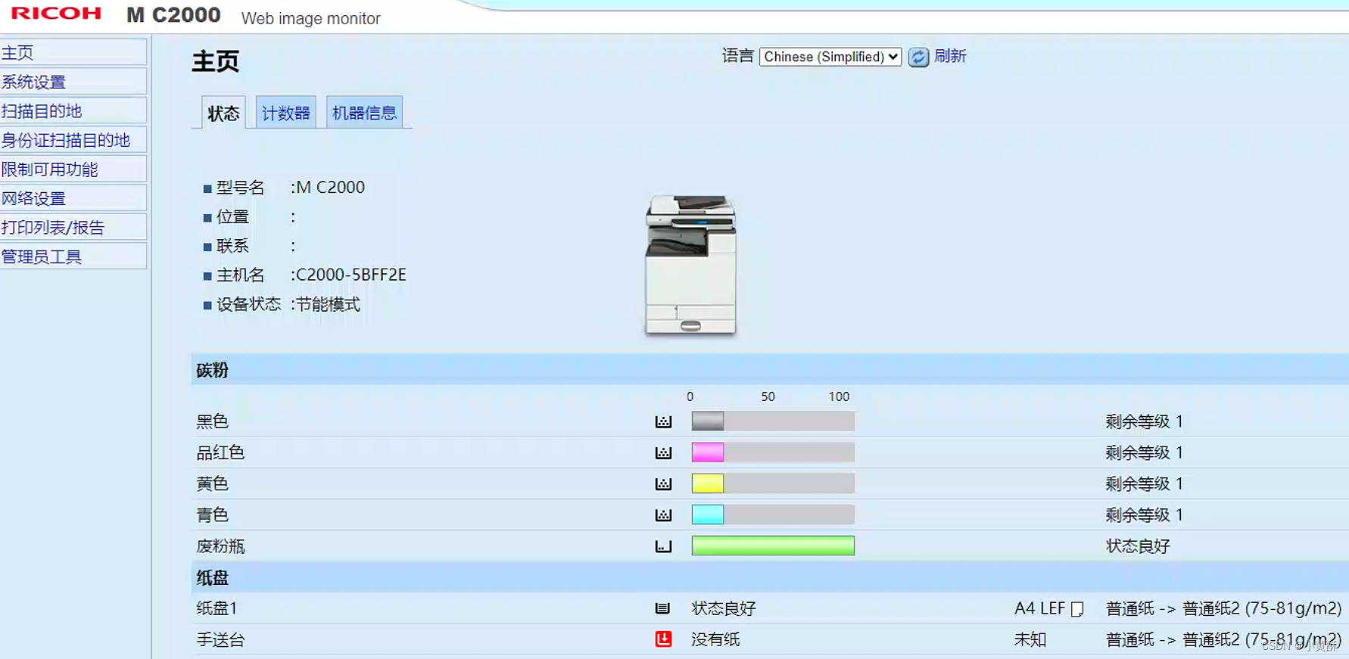Click the refresh icon next to 刷新
1349x659 pixels.
(918, 57)
